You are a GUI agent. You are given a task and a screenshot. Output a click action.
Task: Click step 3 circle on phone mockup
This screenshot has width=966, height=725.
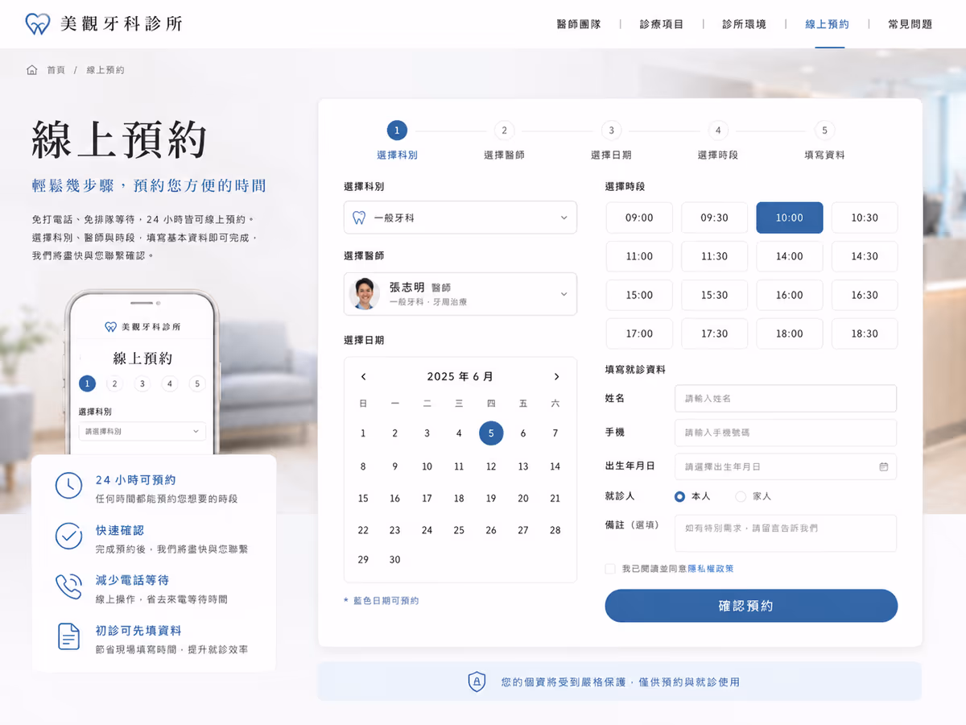pos(142,384)
